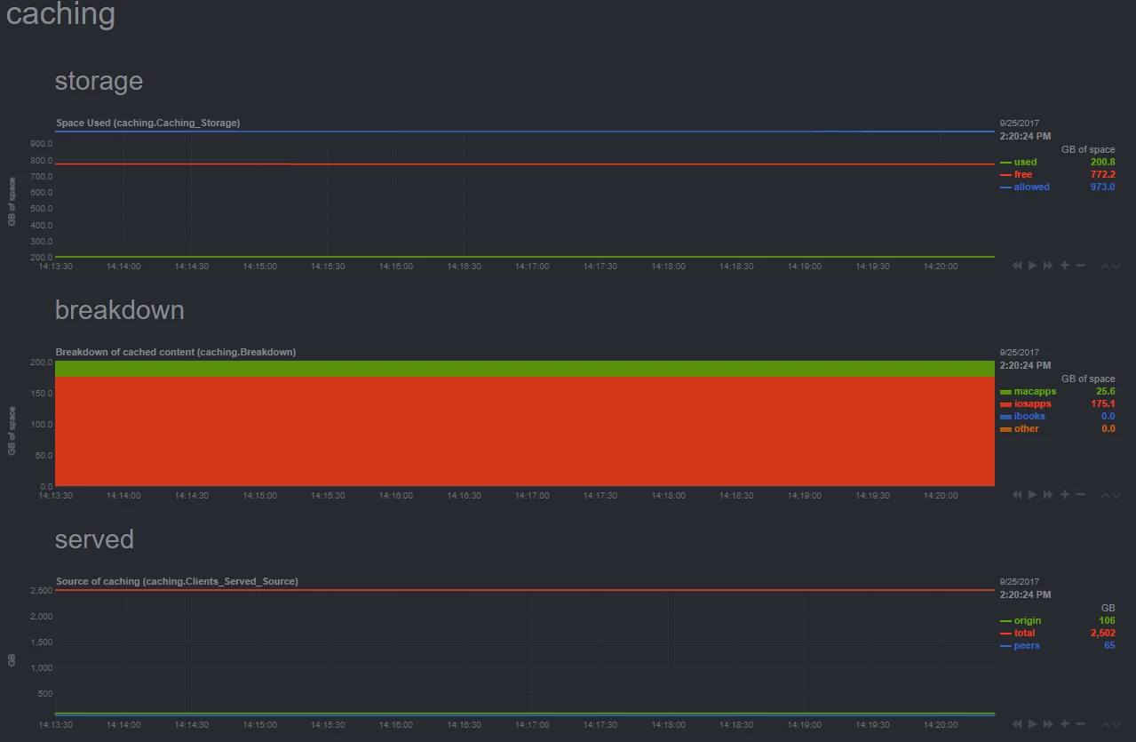Click the 2:20:24 PM timestamp in storage legend
Image resolution: width=1136 pixels, height=742 pixels.
[x=1025, y=137]
